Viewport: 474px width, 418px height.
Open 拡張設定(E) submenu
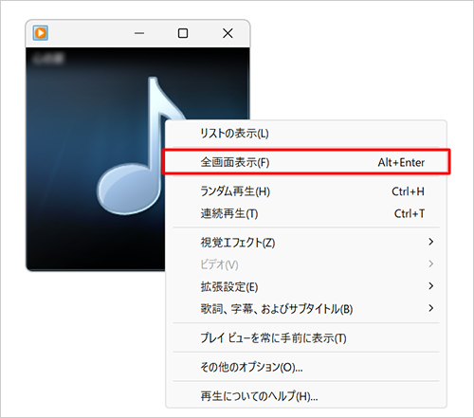[x=306, y=286]
